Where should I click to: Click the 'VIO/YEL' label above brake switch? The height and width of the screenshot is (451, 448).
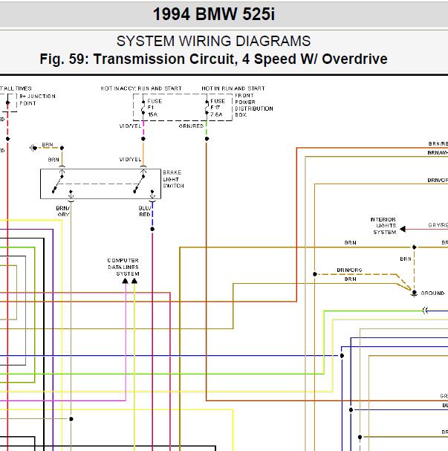pyautogui.click(x=130, y=159)
